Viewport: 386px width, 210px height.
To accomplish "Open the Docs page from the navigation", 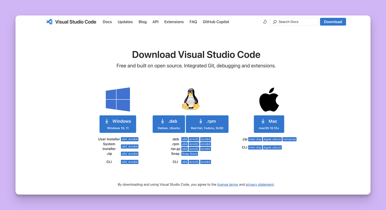I will click(x=107, y=22).
